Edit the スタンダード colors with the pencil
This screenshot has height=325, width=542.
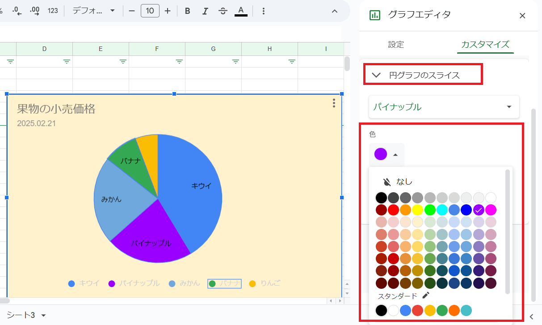coord(426,295)
